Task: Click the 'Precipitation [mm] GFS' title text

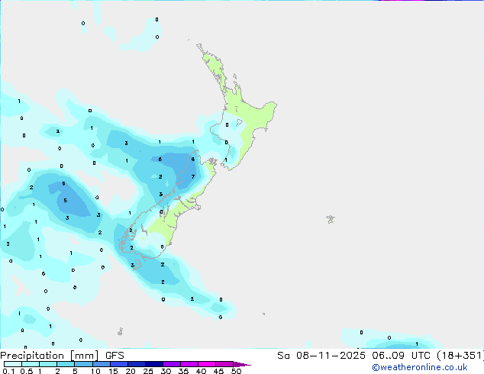Action: click(x=62, y=356)
